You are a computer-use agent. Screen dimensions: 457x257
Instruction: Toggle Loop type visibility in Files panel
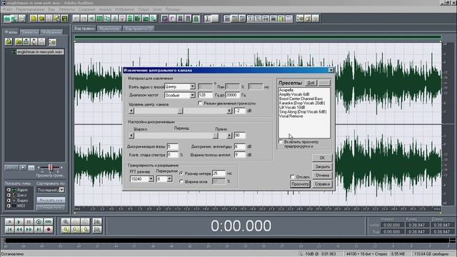9,195
